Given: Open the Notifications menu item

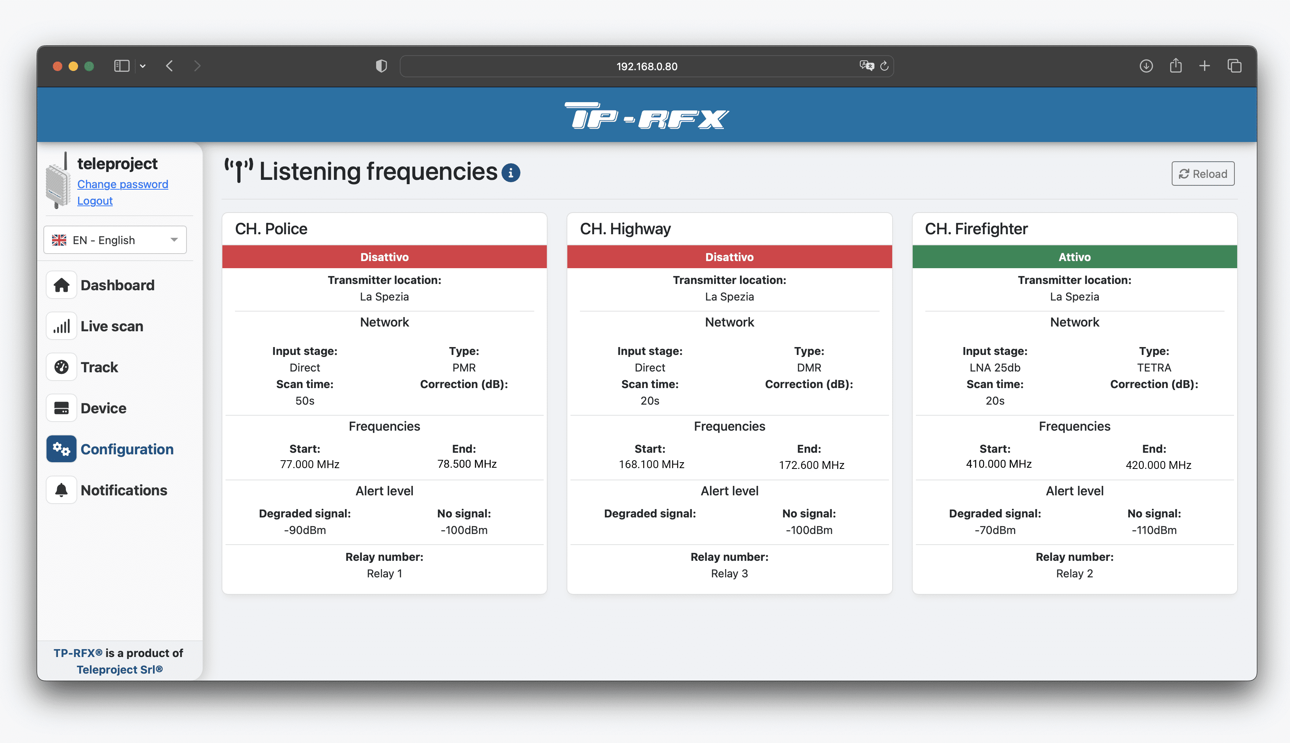Looking at the screenshot, I should (124, 490).
